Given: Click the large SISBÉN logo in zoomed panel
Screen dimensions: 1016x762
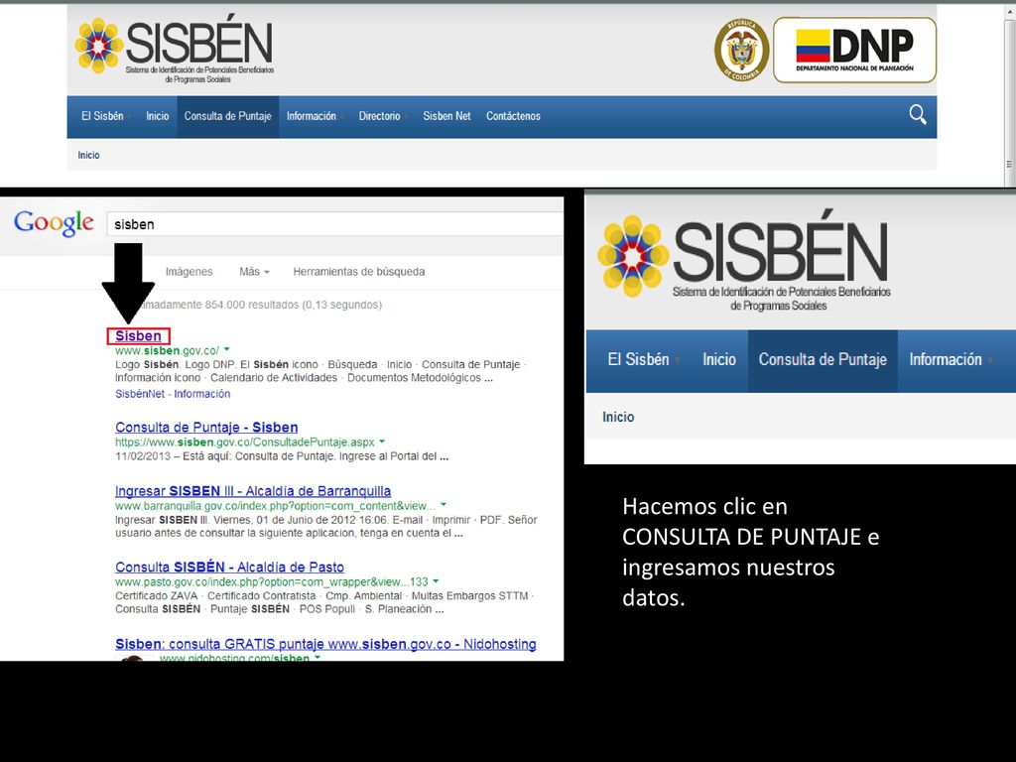Looking at the screenshot, I should click(744, 262).
